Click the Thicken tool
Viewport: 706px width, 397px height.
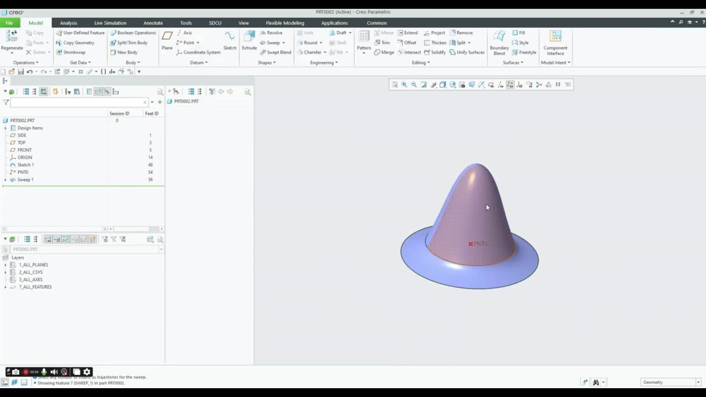coord(435,42)
